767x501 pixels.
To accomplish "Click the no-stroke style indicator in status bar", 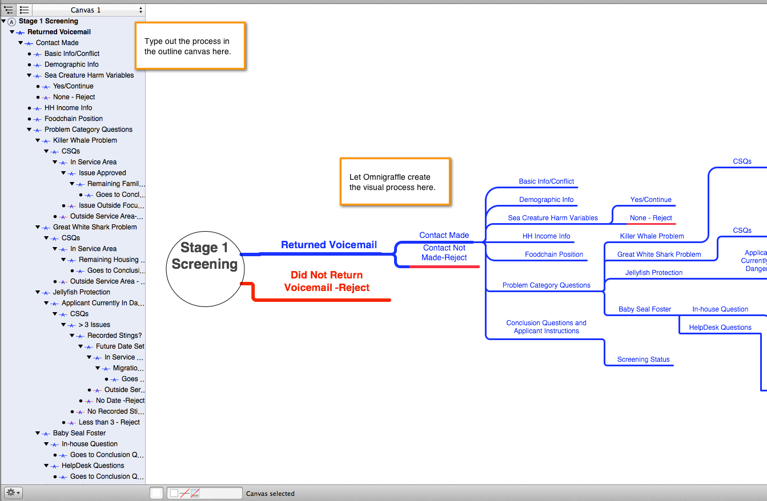I will pyautogui.click(x=184, y=493).
